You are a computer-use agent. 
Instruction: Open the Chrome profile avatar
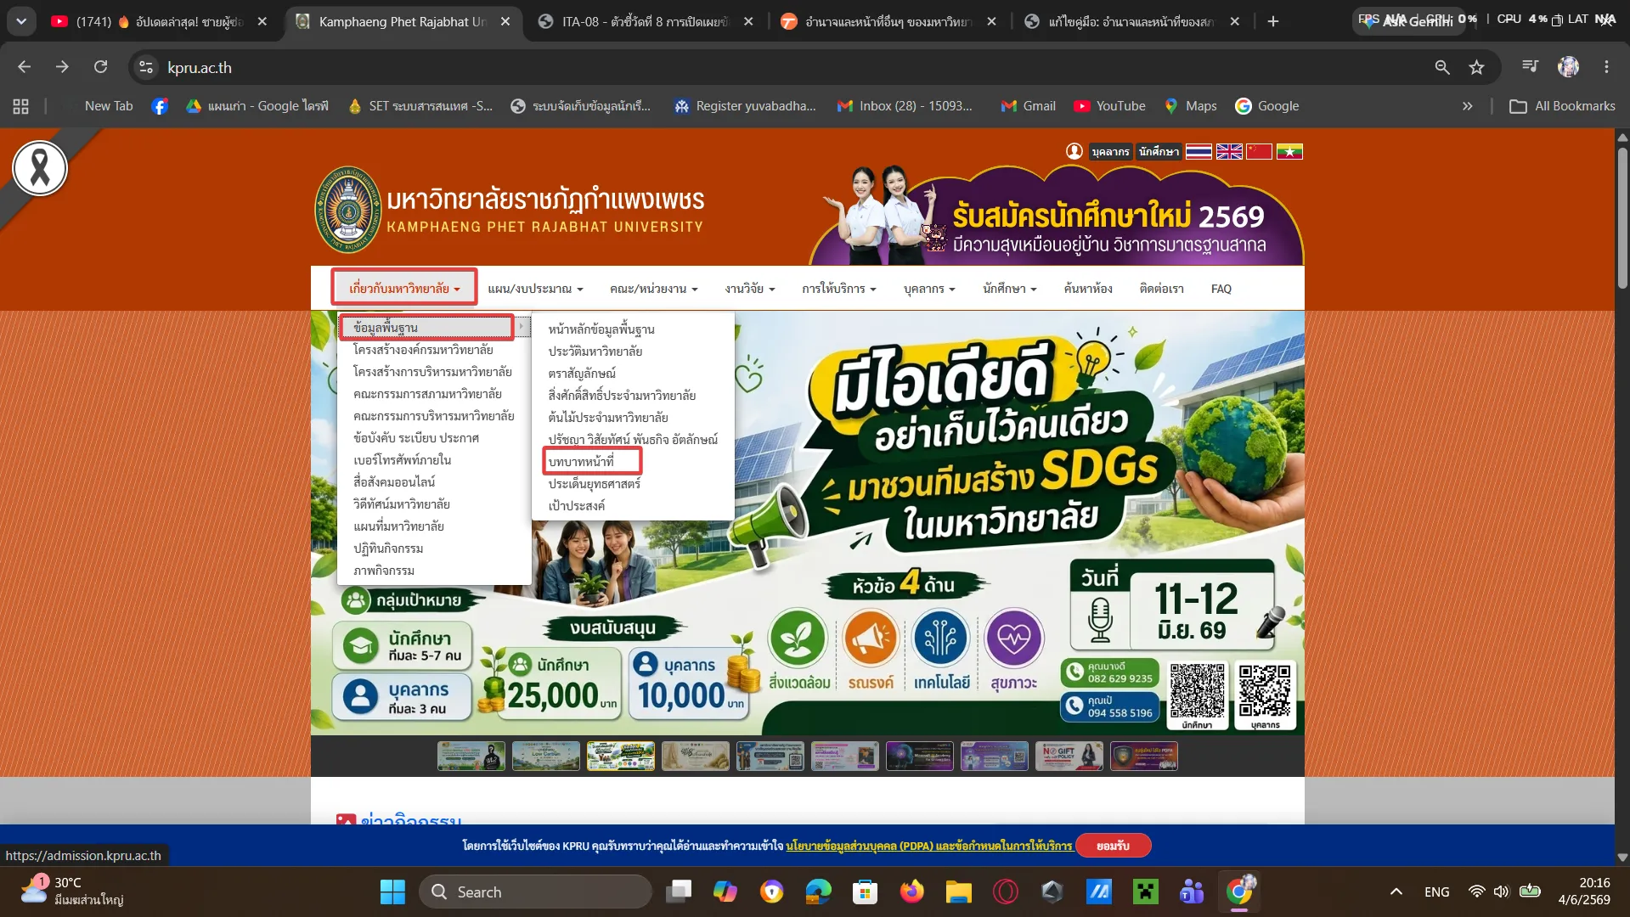tap(1568, 66)
